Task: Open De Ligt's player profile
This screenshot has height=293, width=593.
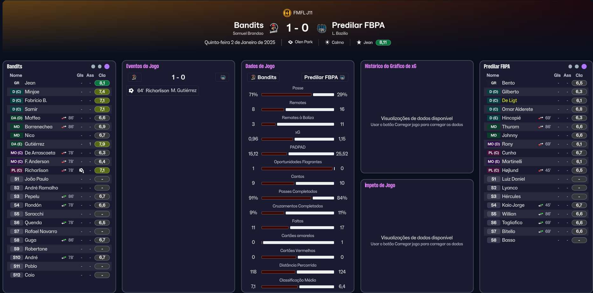Action: (x=509, y=101)
